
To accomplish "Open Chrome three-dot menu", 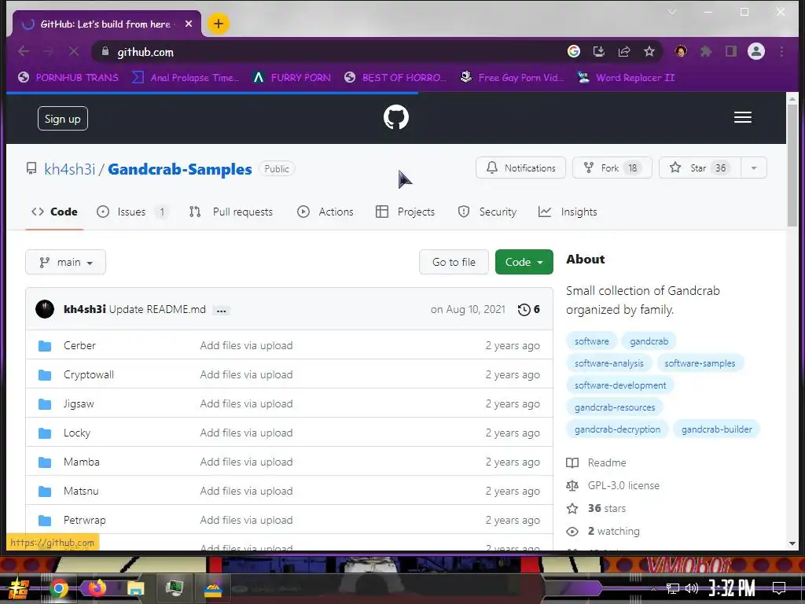I will tap(781, 51).
